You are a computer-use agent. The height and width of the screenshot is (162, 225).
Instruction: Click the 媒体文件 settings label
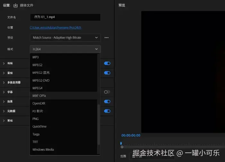pos(27,5)
